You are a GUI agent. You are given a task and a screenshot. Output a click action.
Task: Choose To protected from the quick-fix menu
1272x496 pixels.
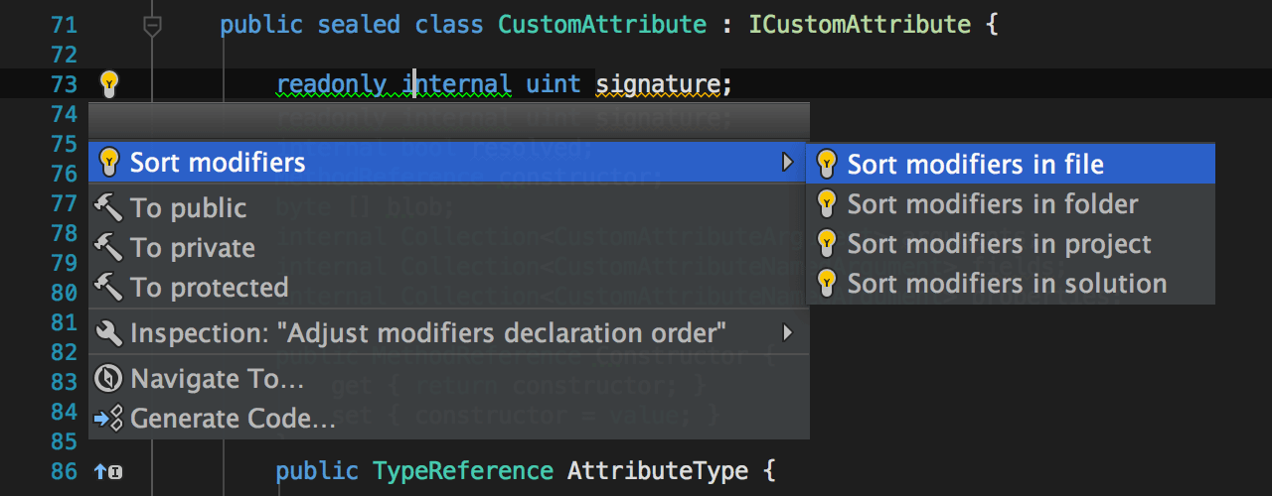pyautogui.click(x=449, y=287)
